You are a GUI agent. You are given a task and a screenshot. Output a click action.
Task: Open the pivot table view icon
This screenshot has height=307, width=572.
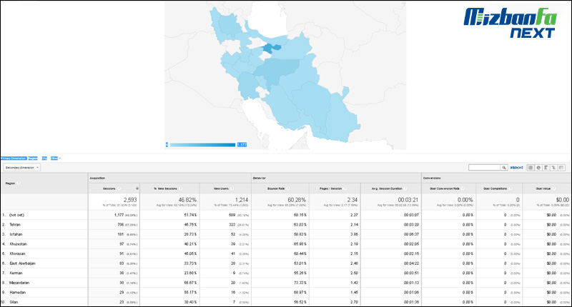(562, 167)
